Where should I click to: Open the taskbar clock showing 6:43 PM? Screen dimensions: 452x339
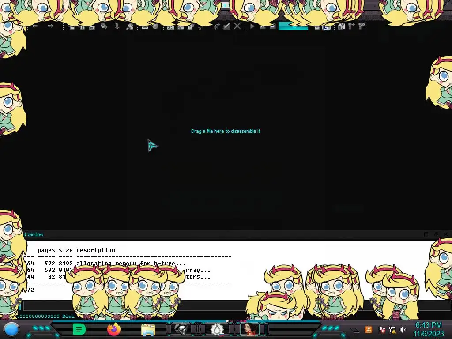coord(428,329)
